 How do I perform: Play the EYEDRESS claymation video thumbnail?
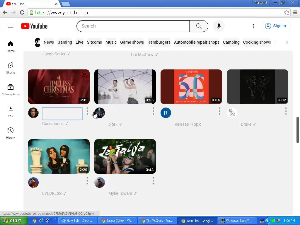pos(59,156)
